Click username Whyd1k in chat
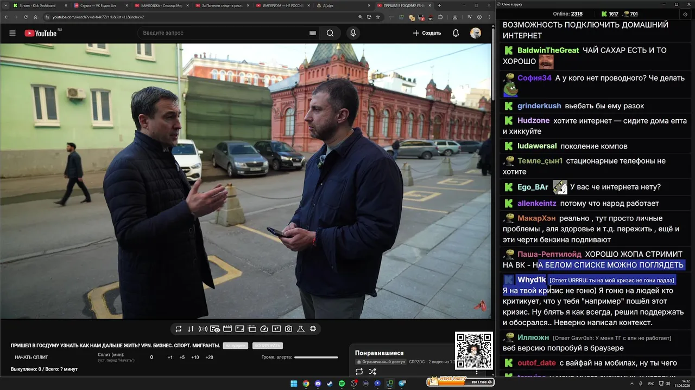Screen dimensions: 695x390 tap(532, 280)
